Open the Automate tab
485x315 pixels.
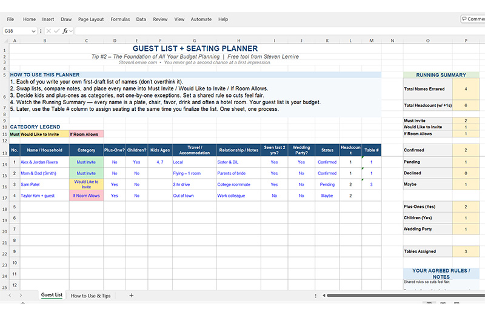coord(201,19)
